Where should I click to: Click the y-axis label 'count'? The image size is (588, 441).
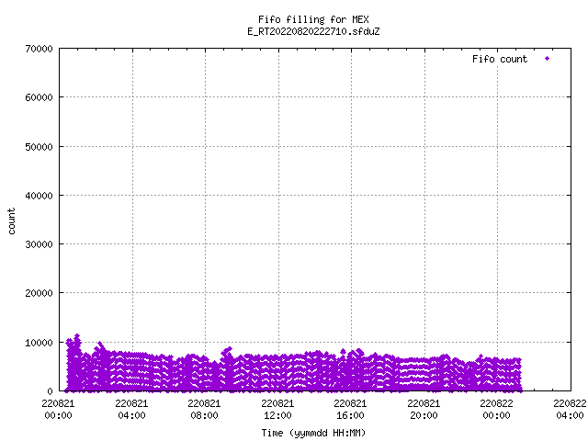point(12,221)
